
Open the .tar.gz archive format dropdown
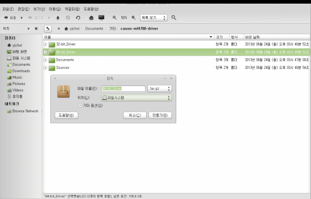click(160, 89)
